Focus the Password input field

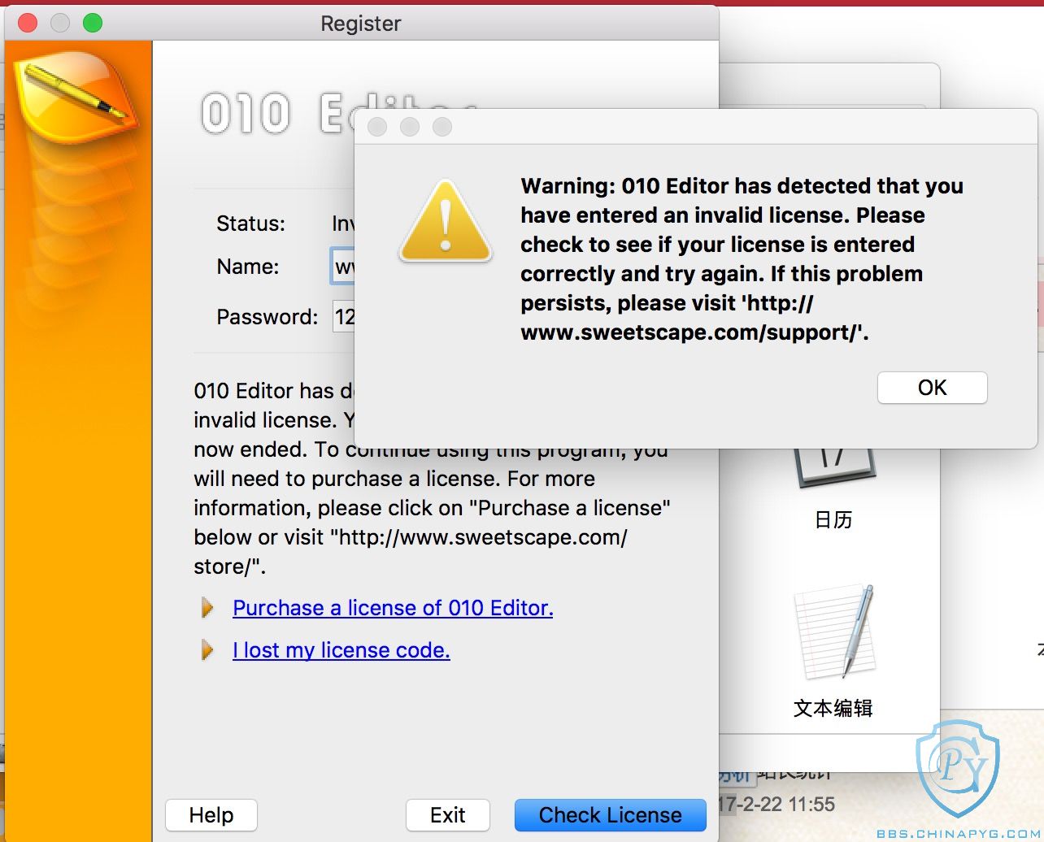344,317
